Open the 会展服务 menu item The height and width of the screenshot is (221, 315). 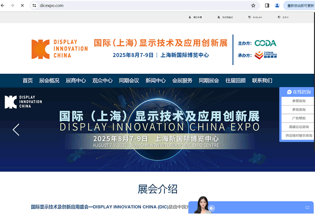tap(182, 80)
